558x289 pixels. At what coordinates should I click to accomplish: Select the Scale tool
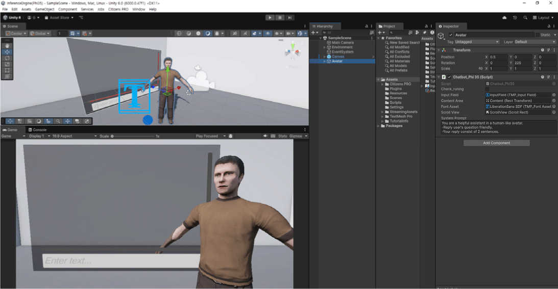click(x=7, y=64)
